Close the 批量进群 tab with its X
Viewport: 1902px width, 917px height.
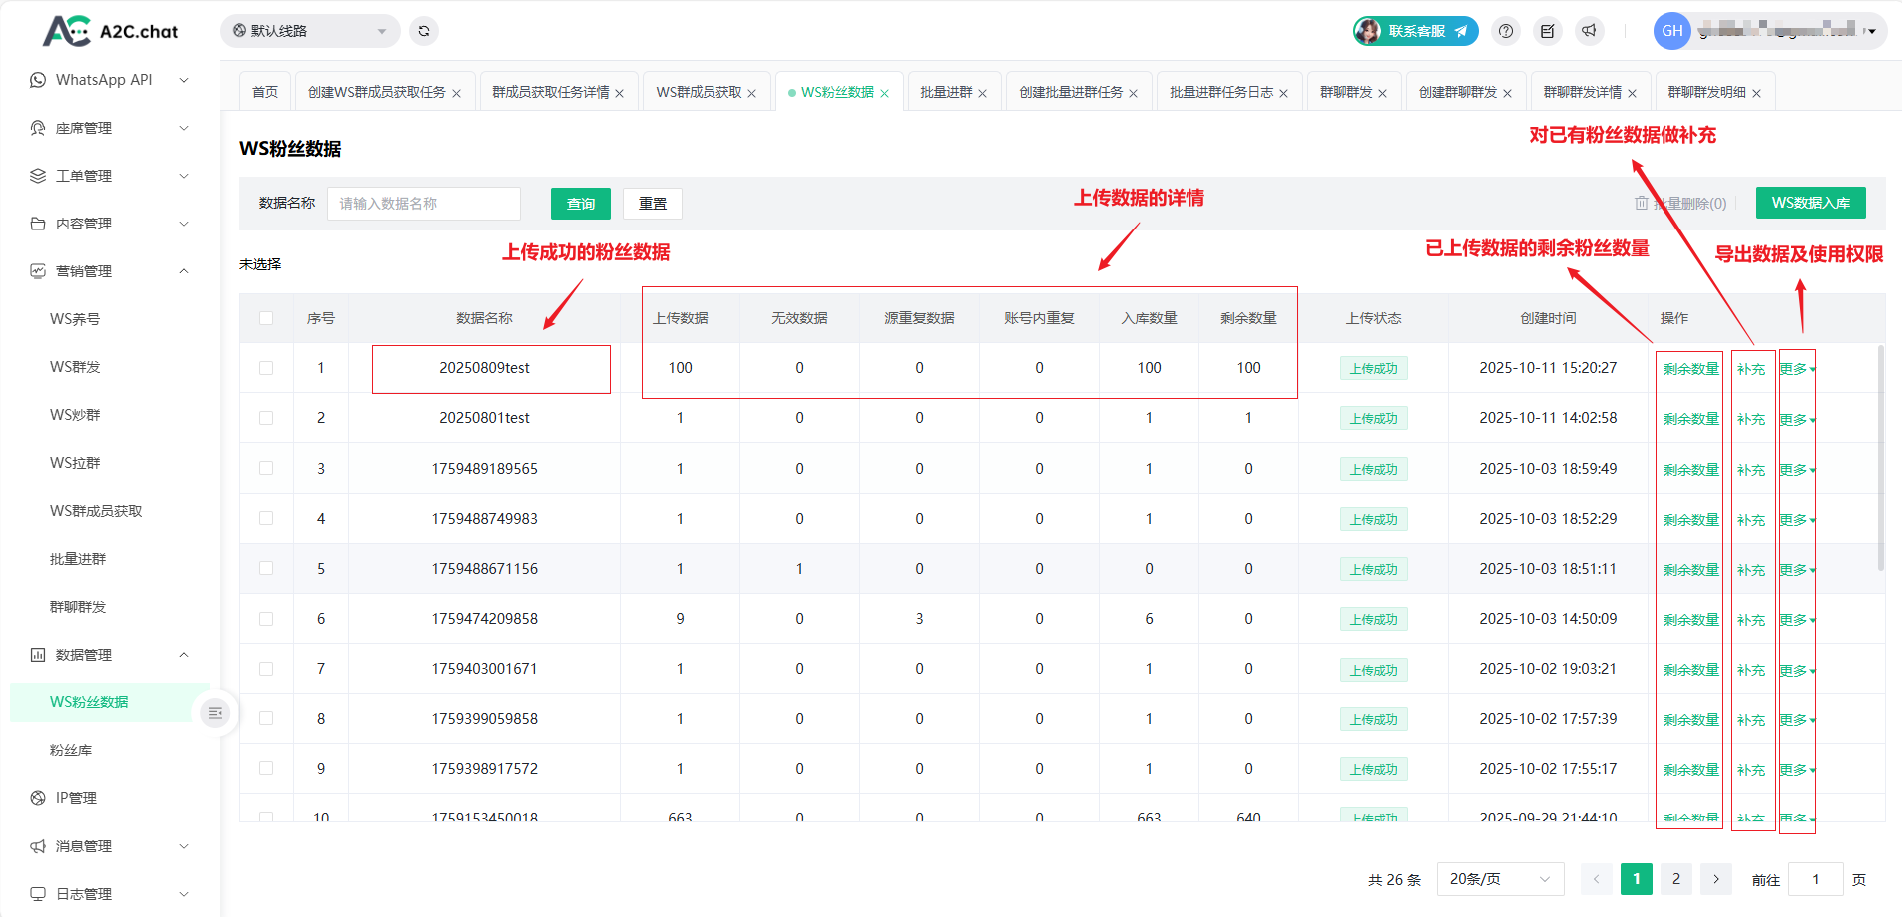[x=982, y=93]
